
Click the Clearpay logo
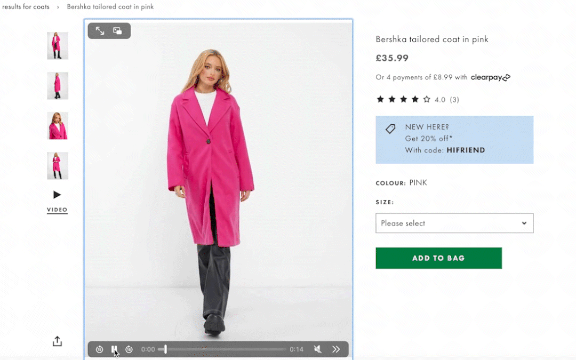pyautogui.click(x=490, y=77)
